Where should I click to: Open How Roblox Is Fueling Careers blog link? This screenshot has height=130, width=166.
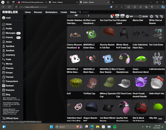tap(11, 104)
